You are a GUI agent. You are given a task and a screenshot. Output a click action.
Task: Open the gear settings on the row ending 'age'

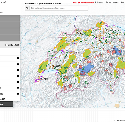pos(18,94)
